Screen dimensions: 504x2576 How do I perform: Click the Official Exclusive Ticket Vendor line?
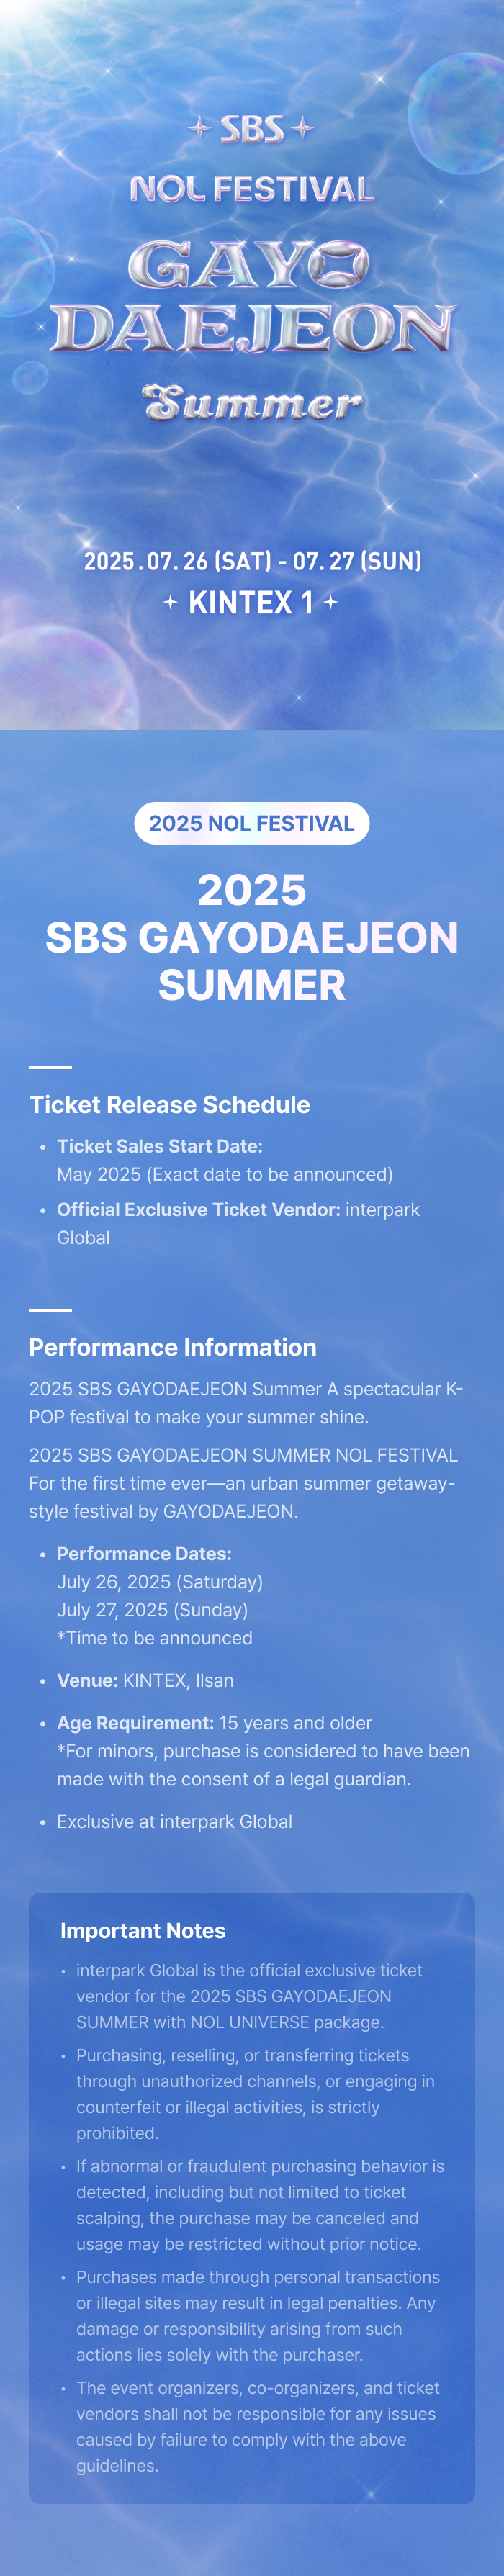pyautogui.click(x=238, y=1223)
